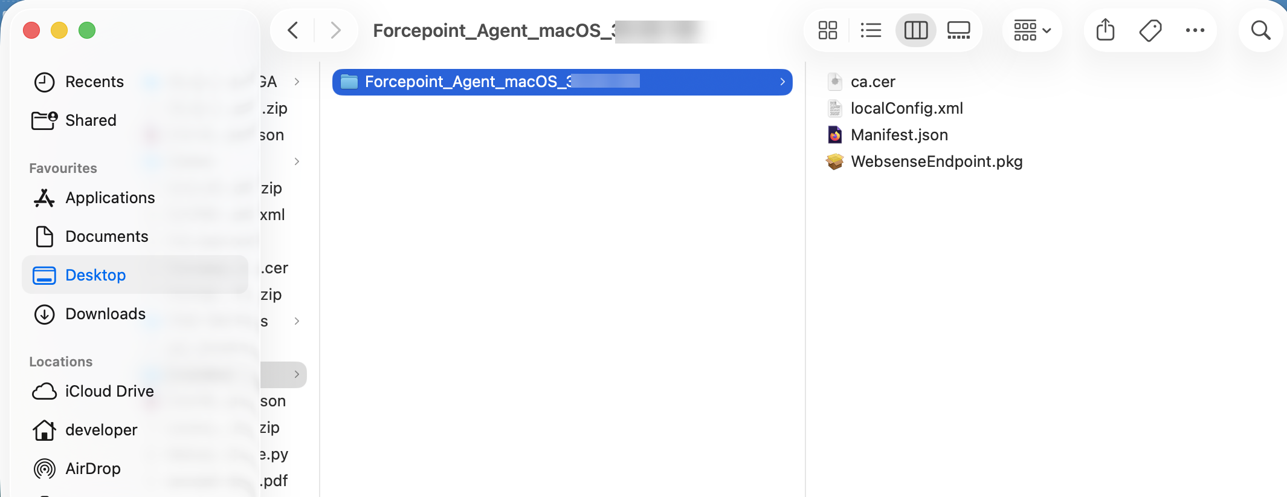This screenshot has height=497, width=1287.
Task: Open Finder search magnifier
Action: pos(1260,30)
